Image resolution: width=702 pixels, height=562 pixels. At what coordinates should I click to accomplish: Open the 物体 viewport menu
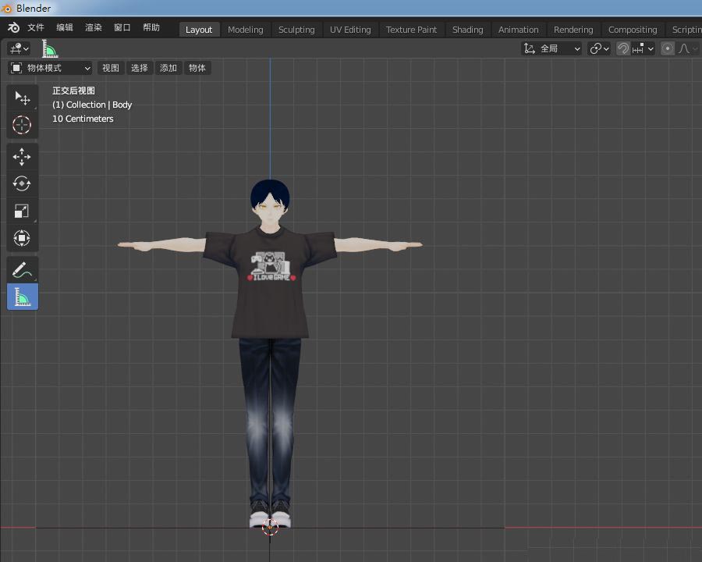click(197, 68)
